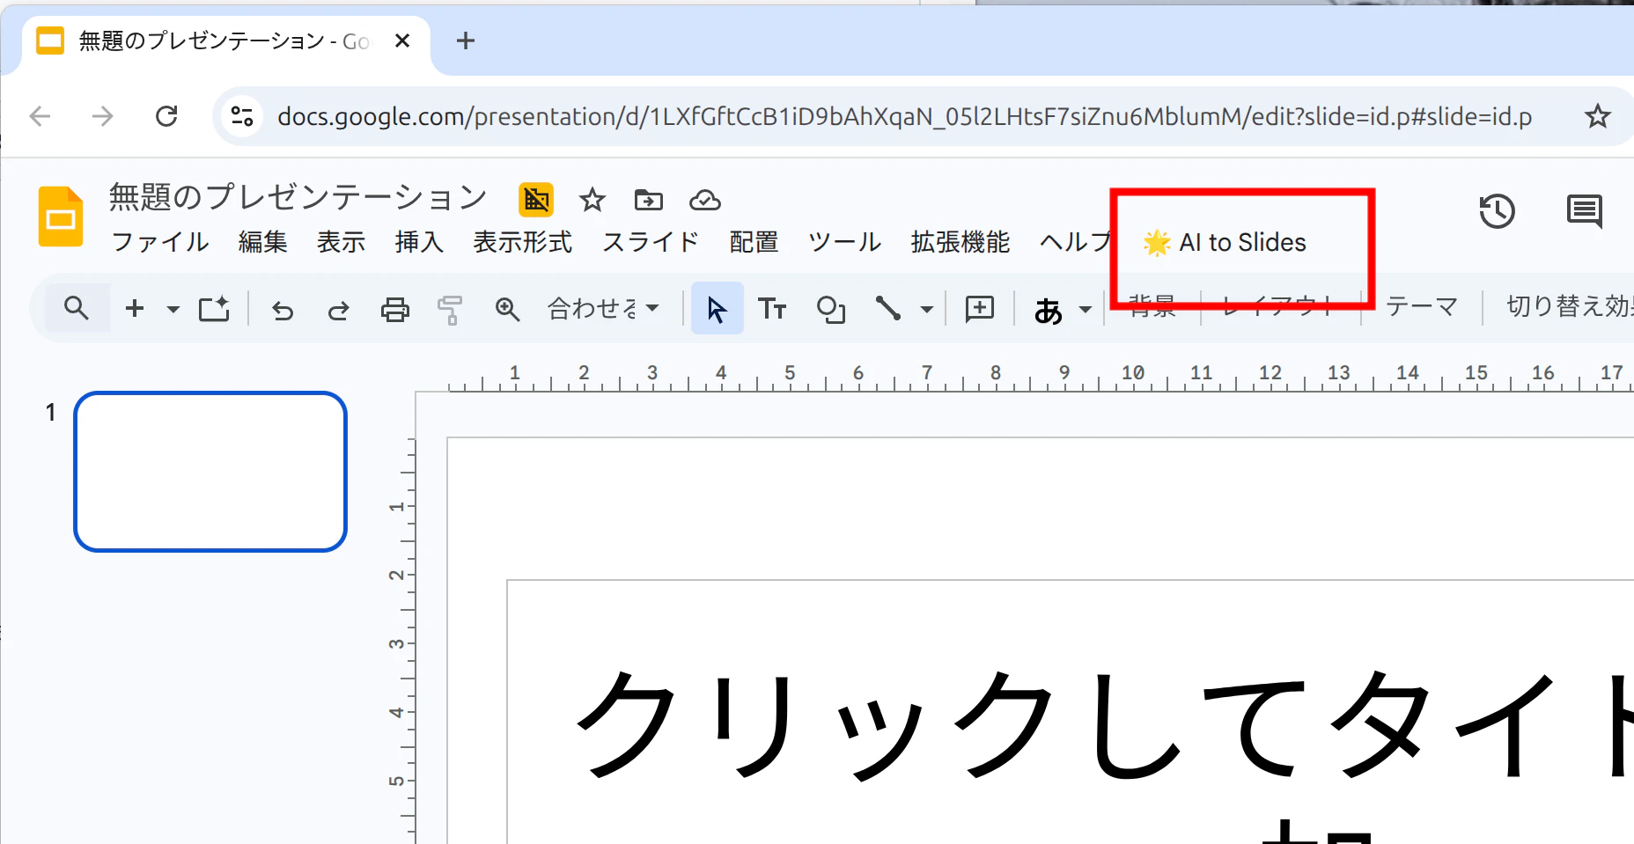The width and height of the screenshot is (1634, 844).
Task: Open the Google Slides home logo
Action: (61, 217)
